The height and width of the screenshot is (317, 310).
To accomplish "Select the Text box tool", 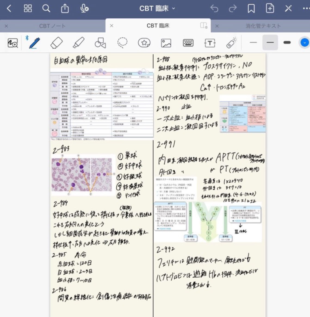I will [x=210, y=43].
